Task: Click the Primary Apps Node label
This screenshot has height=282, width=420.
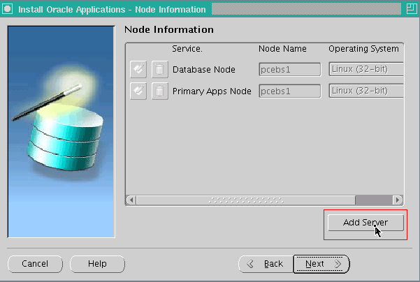Action: click(x=212, y=91)
